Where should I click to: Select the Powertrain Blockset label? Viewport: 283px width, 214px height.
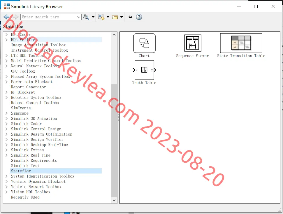click(31, 82)
